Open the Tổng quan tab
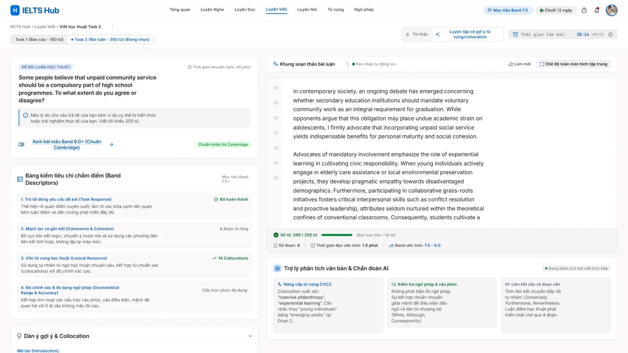Screen dimensions: 628x353 [x=180, y=10]
